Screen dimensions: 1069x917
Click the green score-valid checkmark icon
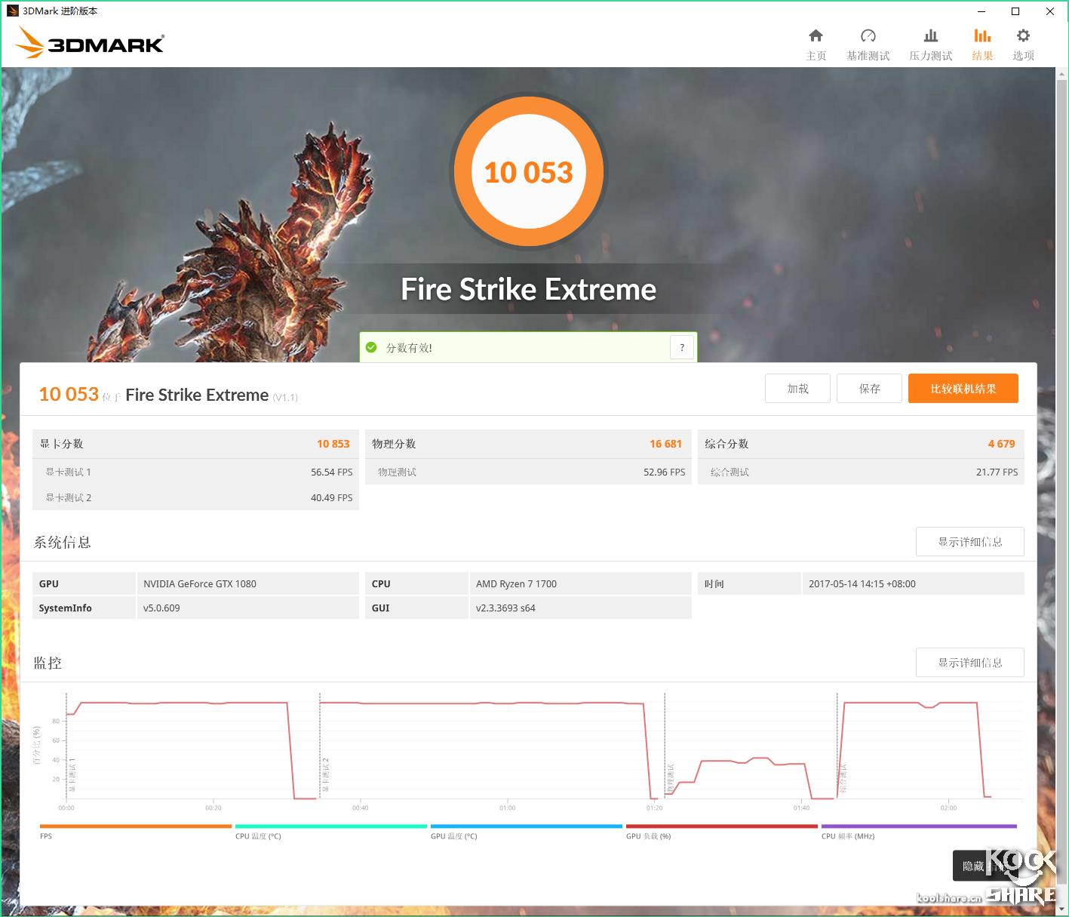[370, 347]
